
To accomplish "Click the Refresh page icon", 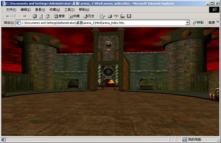I will pyautogui.click(x=41, y=16).
